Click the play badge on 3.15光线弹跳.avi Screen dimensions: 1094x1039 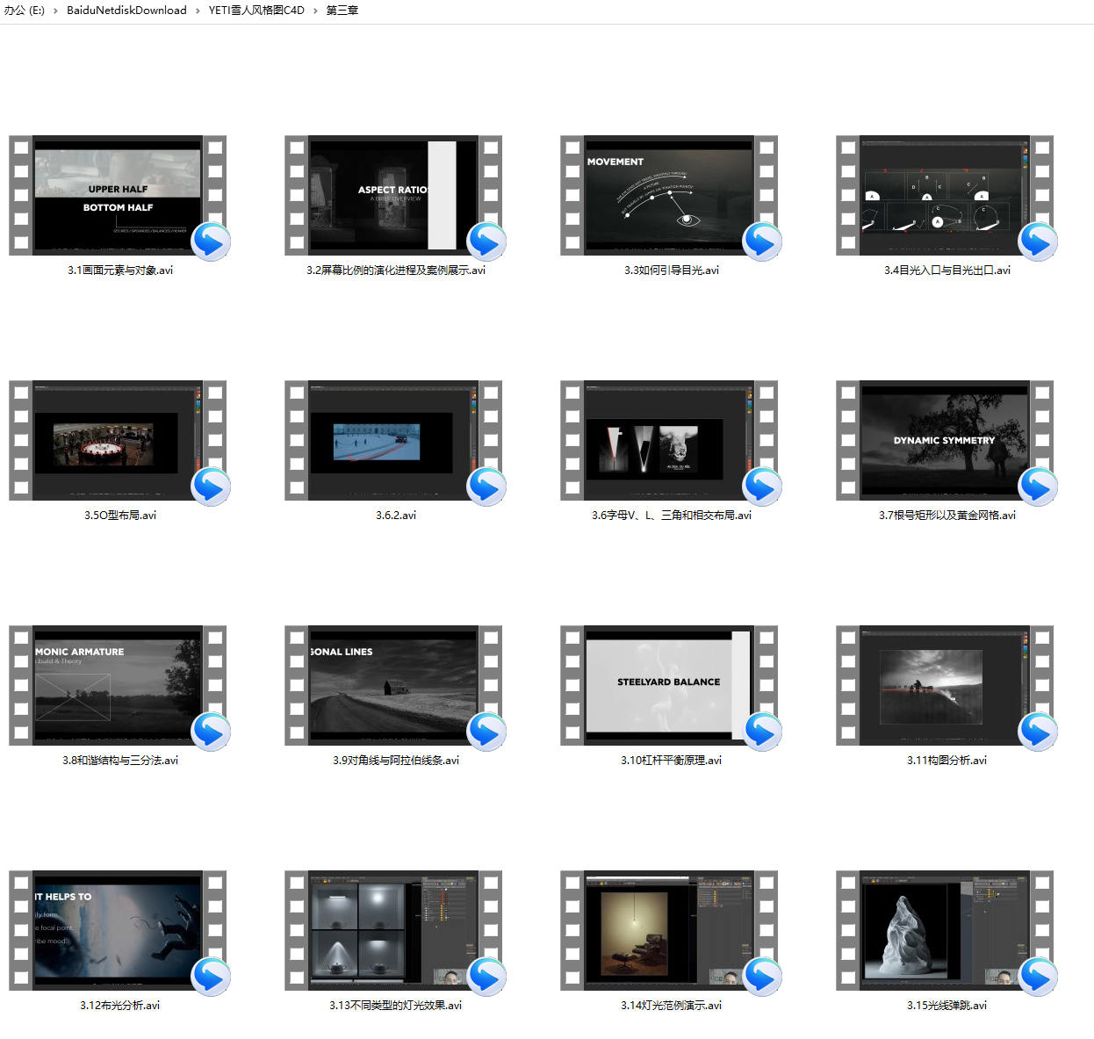[x=1038, y=977]
